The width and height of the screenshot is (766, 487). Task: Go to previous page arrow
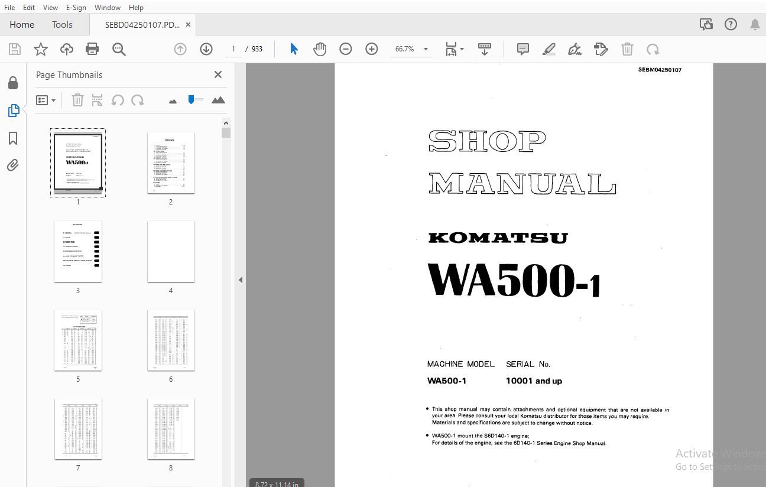coord(180,49)
